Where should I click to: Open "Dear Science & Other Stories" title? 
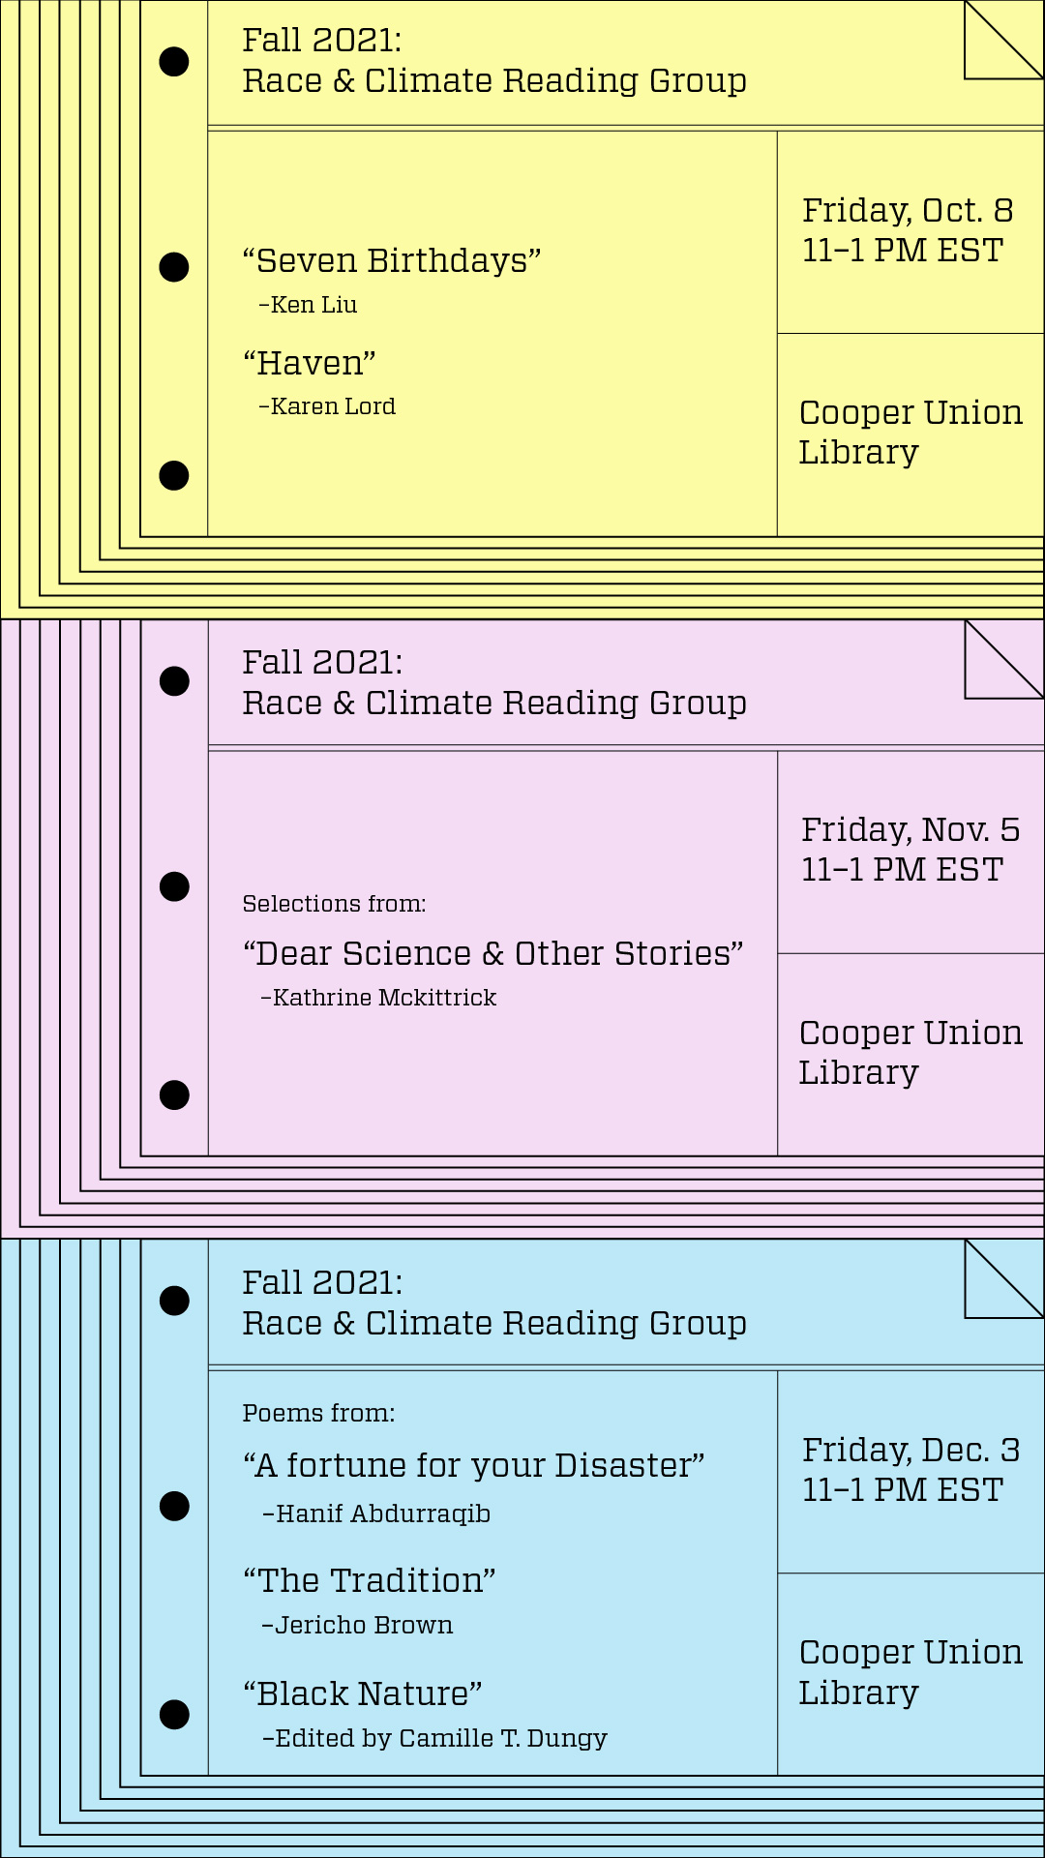point(493,954)
